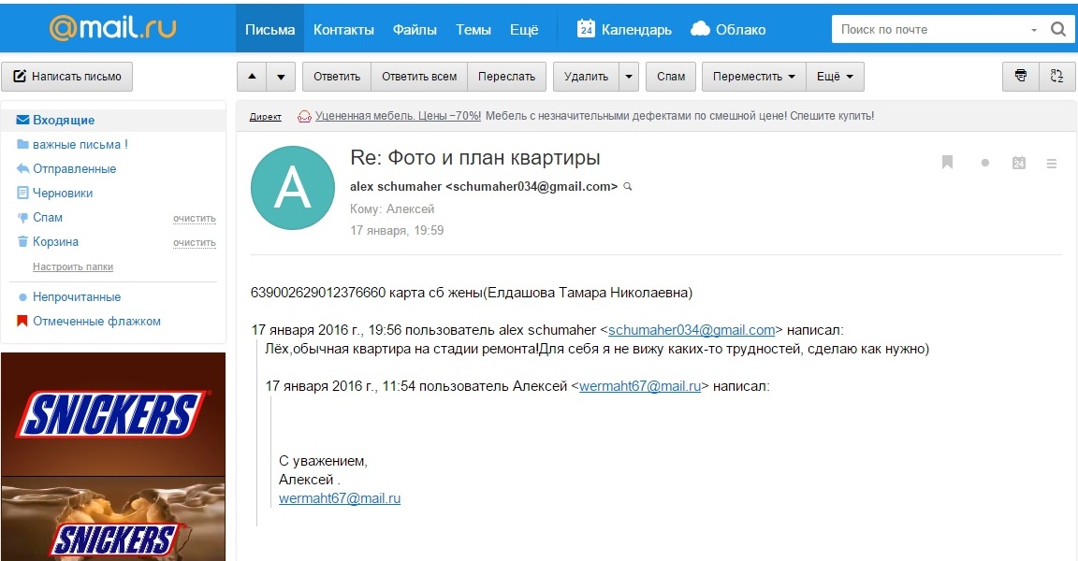Open Настроить папки link
Viewport: 1078px width, 561px height.
(x=73, y=266)
